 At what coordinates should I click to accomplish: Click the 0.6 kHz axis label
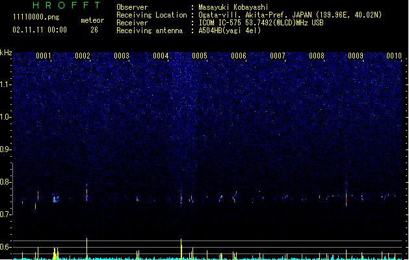(6, 247)
